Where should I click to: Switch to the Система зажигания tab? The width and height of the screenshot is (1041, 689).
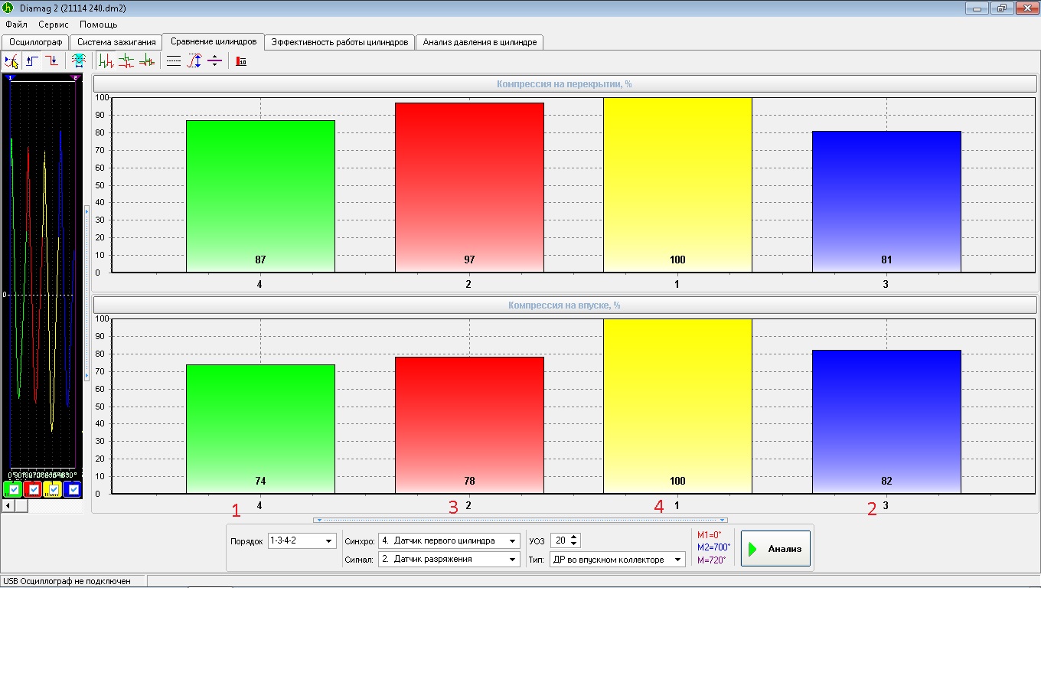coord(116,42)
